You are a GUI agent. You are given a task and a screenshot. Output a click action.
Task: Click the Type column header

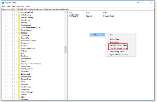[94, 13]
